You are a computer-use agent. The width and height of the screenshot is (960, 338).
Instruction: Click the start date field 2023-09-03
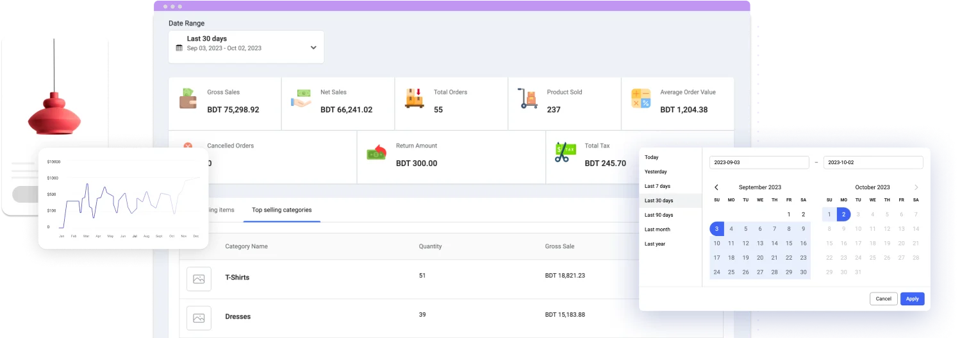coord(759,163)
